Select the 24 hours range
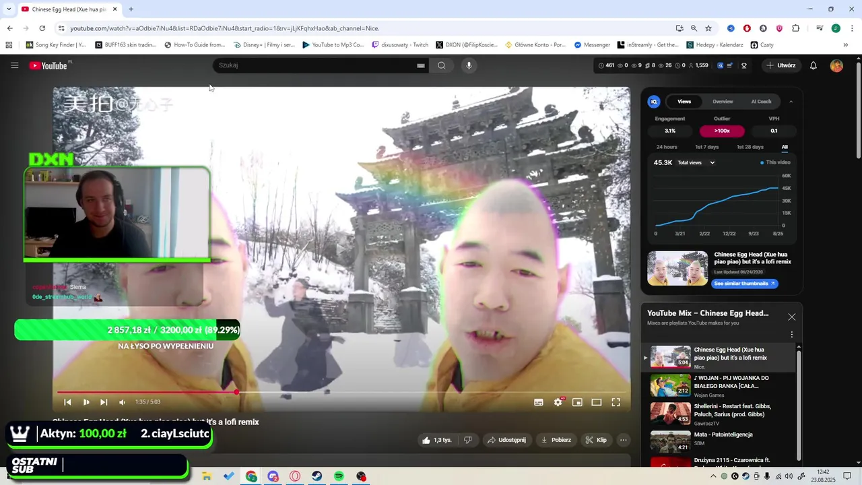The width and height of the screenshot is (862, 485). coord(667,147)
